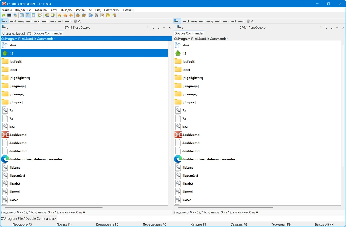Click Просмотр F3 button

click(22, 224)
